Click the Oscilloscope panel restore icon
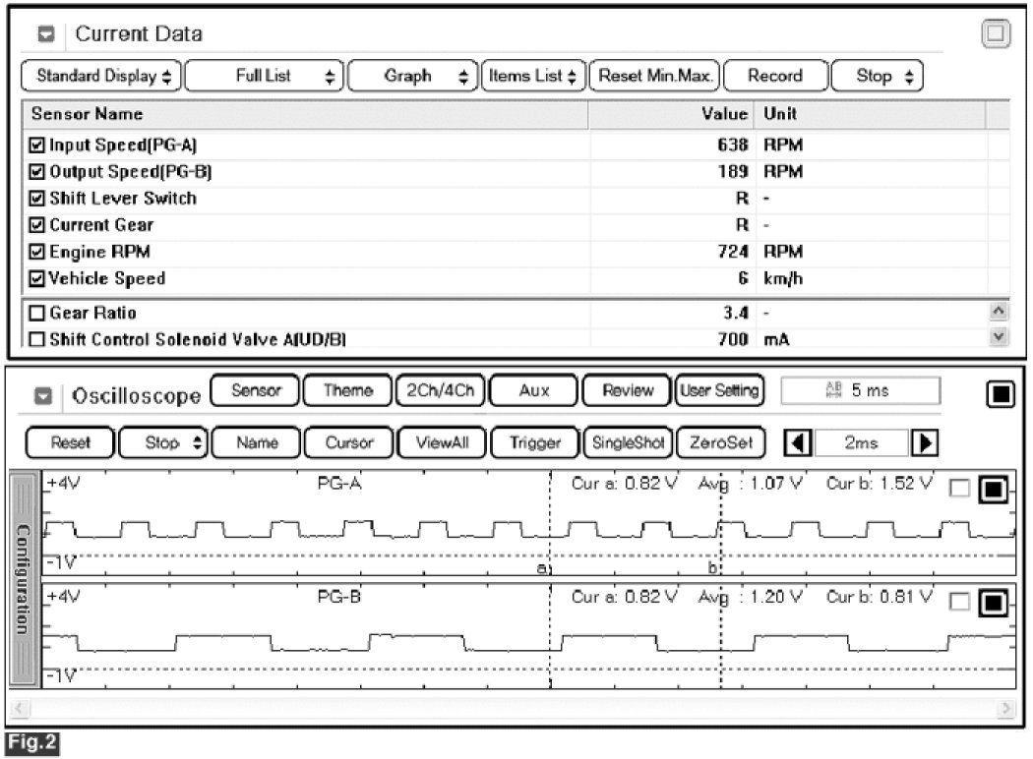This screenshot has width=1033, height=759. point(999,393)
